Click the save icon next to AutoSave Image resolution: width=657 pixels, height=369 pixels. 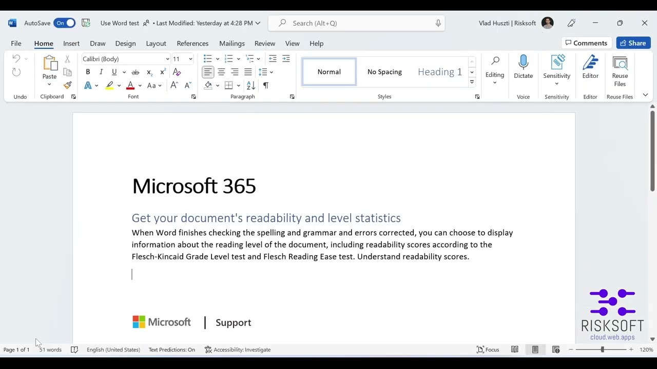pyautogui.click(x=86, y=23)
